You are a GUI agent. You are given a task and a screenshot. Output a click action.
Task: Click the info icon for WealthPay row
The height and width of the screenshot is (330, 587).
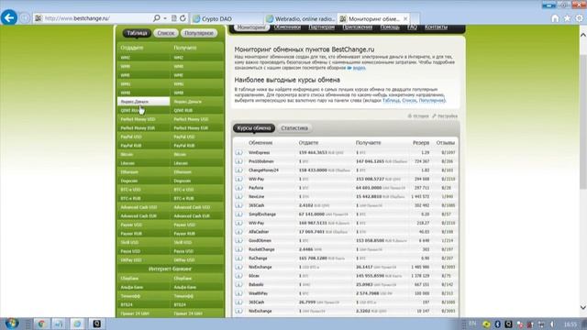[238, 293]
